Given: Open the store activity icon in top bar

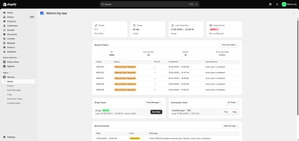Looking at the screenshot, I should point(270,4).
